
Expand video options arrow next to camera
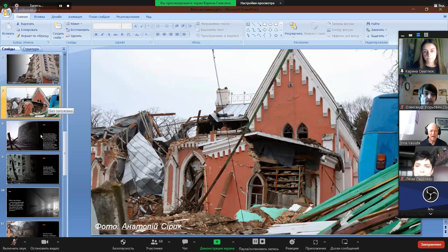coord(58,242)
